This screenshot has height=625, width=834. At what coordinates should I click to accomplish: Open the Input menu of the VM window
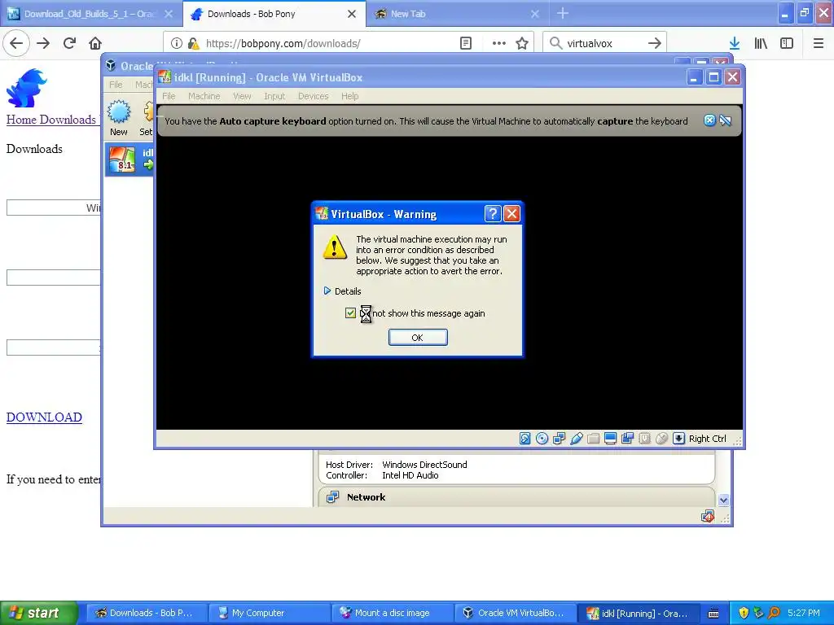pos(274,96)
